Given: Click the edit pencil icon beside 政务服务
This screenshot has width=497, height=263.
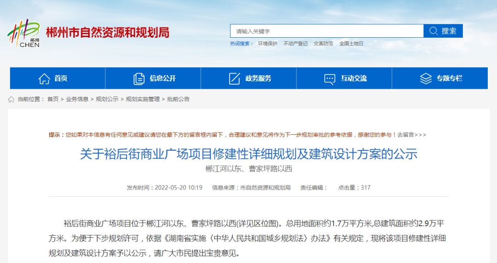Looking at the screenshot, I should (x=235, y=78).
